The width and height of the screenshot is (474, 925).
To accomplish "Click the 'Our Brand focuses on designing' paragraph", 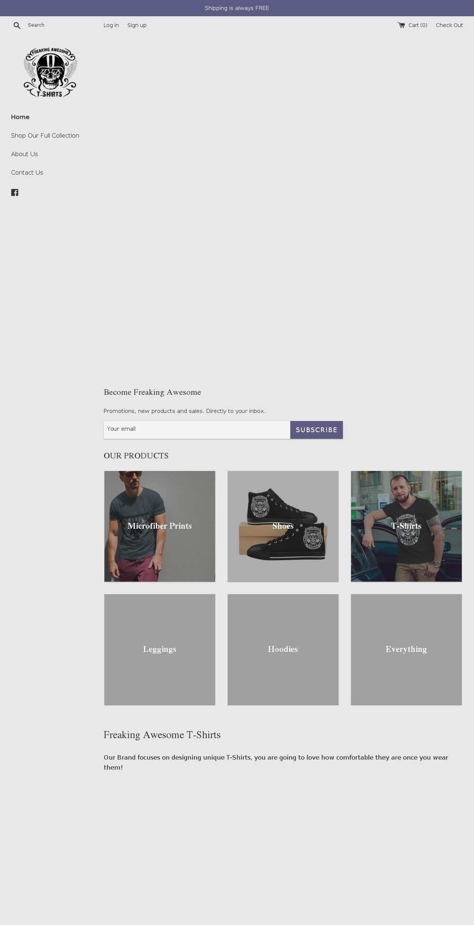I will coord(276,762).
